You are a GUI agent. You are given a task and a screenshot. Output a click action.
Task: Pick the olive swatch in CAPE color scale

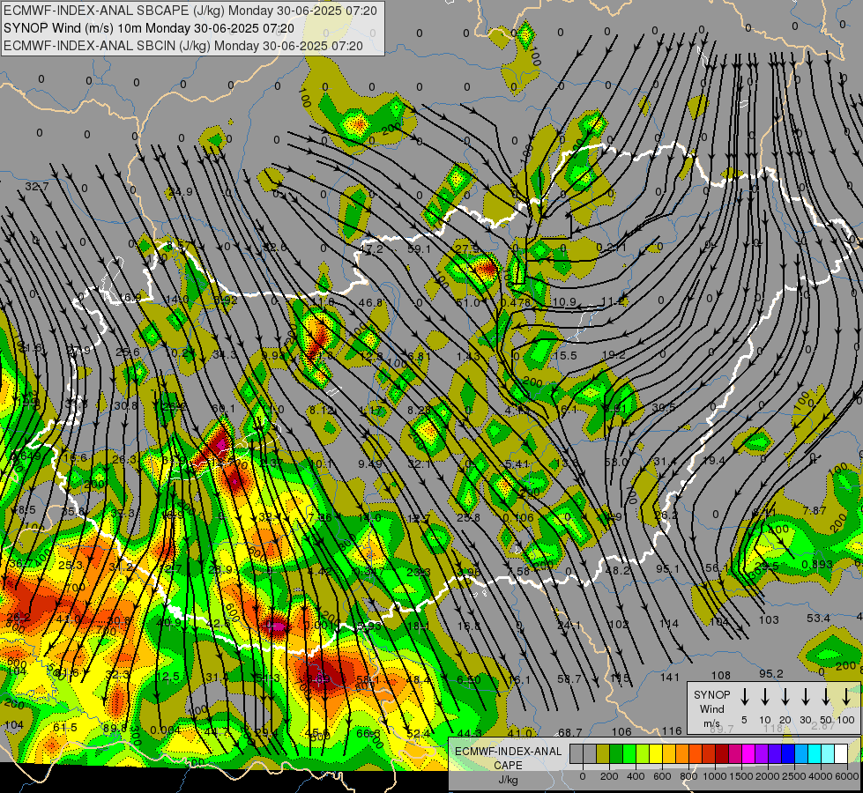click(x=603, y=754)
